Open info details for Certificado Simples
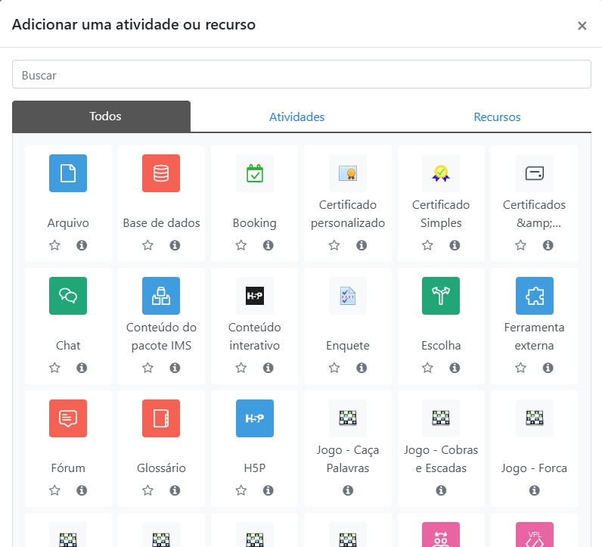602x547 pixels. point(455,245)
